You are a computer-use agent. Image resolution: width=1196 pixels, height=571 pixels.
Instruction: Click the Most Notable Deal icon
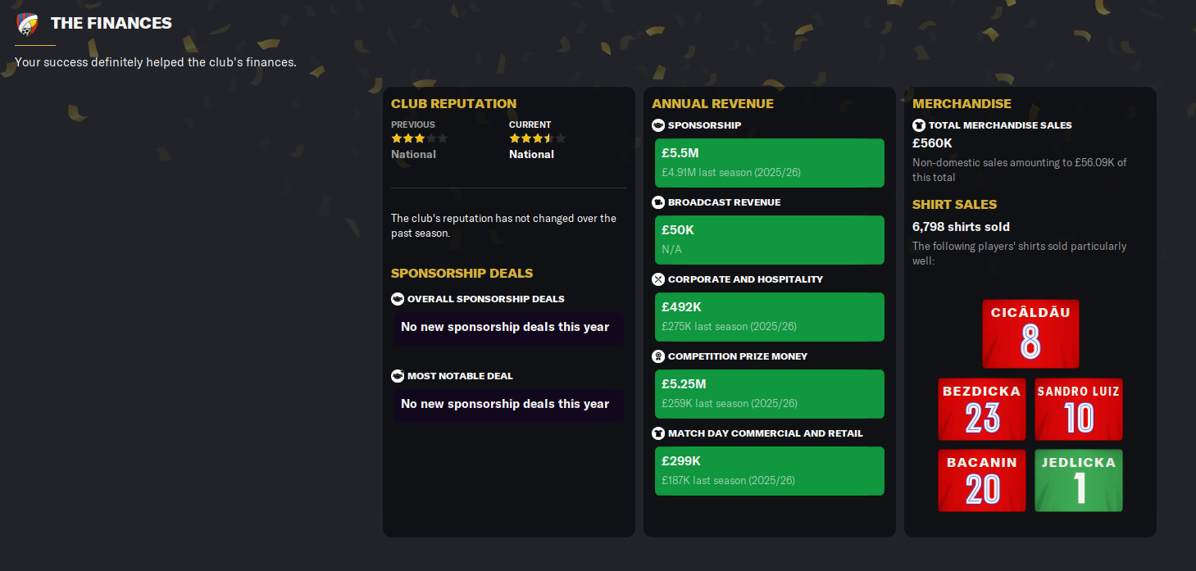coord(398,376)
